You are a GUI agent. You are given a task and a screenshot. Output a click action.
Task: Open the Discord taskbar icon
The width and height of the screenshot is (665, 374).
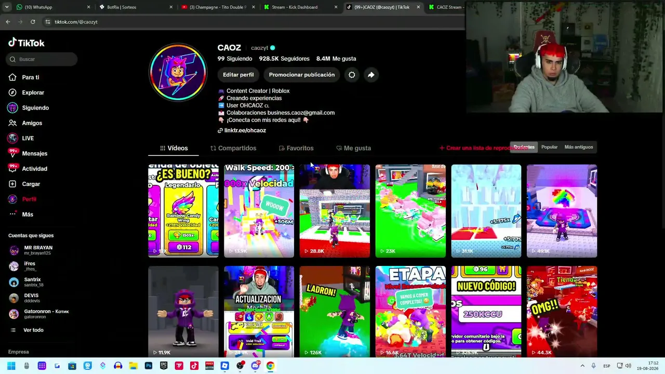(255, 366)
